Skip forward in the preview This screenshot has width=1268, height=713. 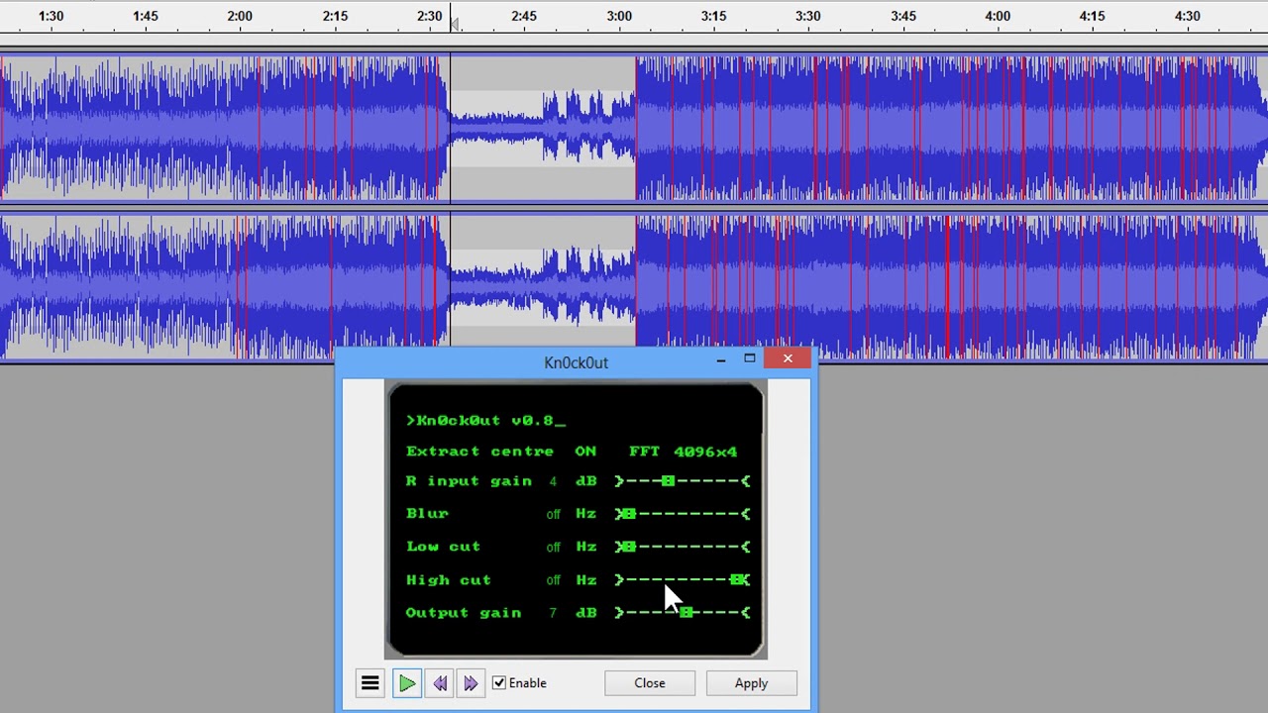(471, 683)
